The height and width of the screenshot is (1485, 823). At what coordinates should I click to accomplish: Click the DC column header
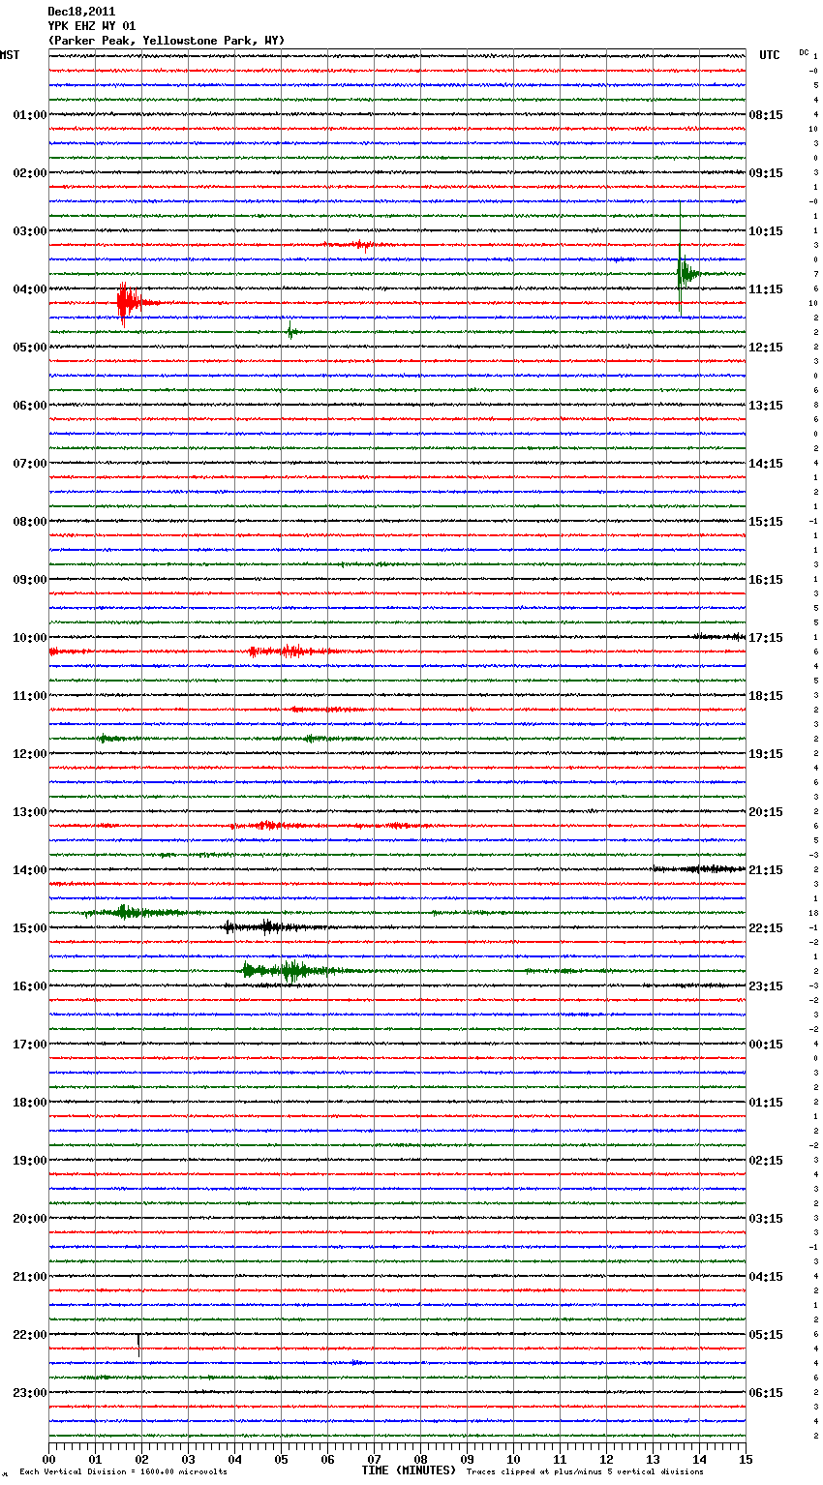point(804,52)
